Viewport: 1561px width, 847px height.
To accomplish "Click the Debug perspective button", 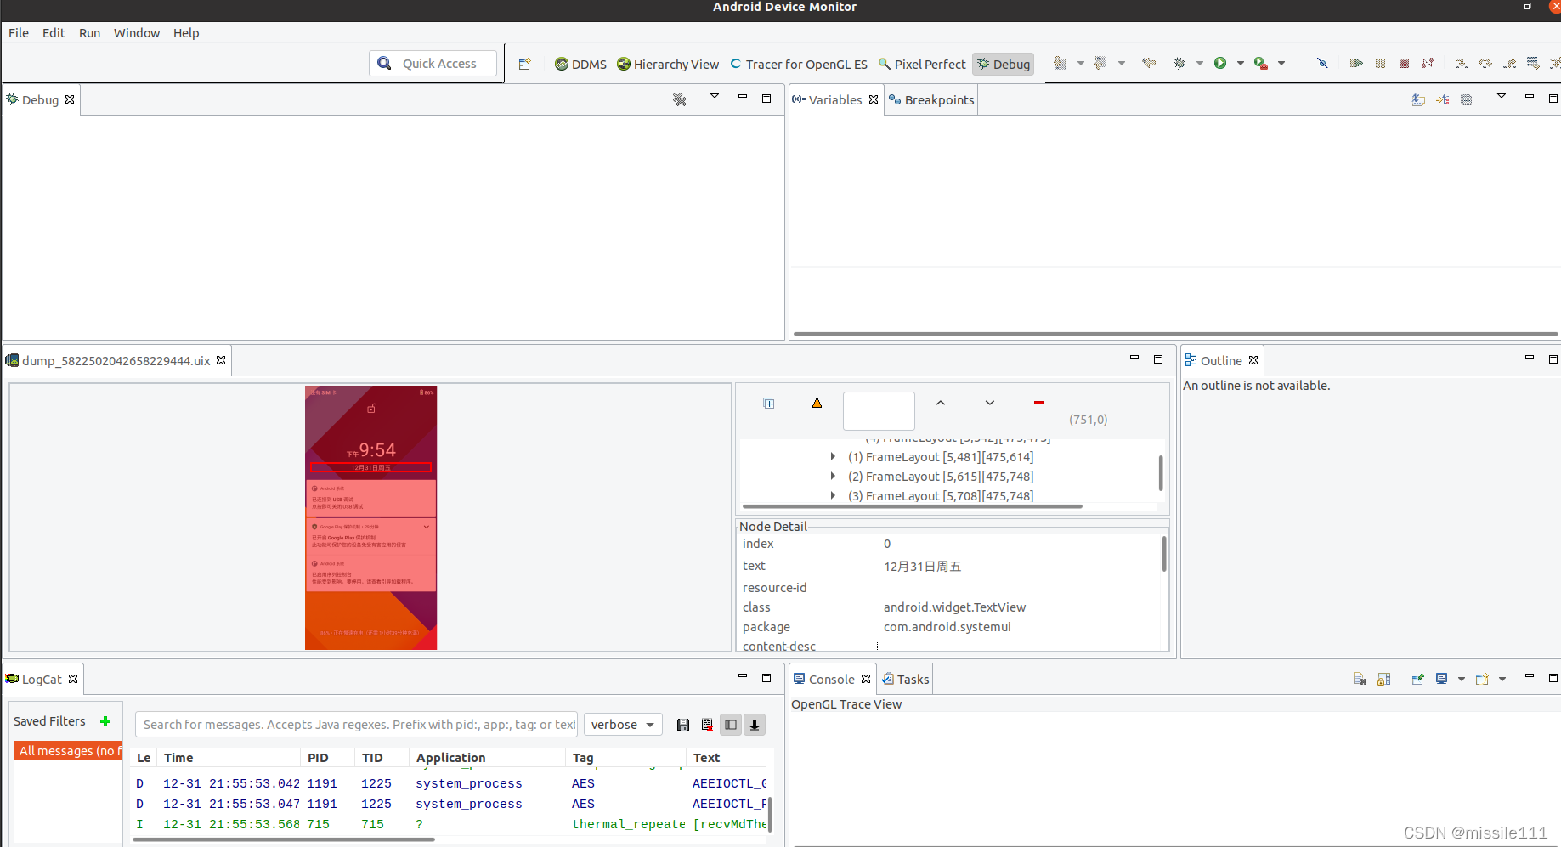I will [x=1003, y=64].
